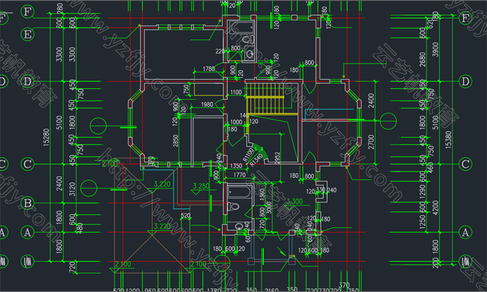
Task: Select the 3900 dimension text
Action: click(x=435, y=49)
